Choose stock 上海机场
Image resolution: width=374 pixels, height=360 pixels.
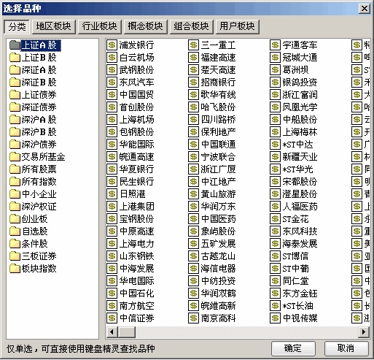[136, 120]
